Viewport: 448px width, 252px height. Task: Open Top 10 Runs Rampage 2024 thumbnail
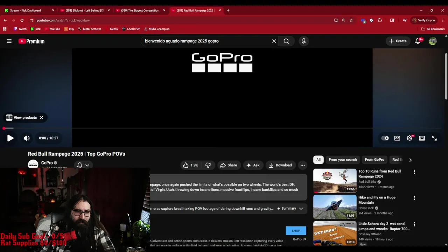(335, 181)
